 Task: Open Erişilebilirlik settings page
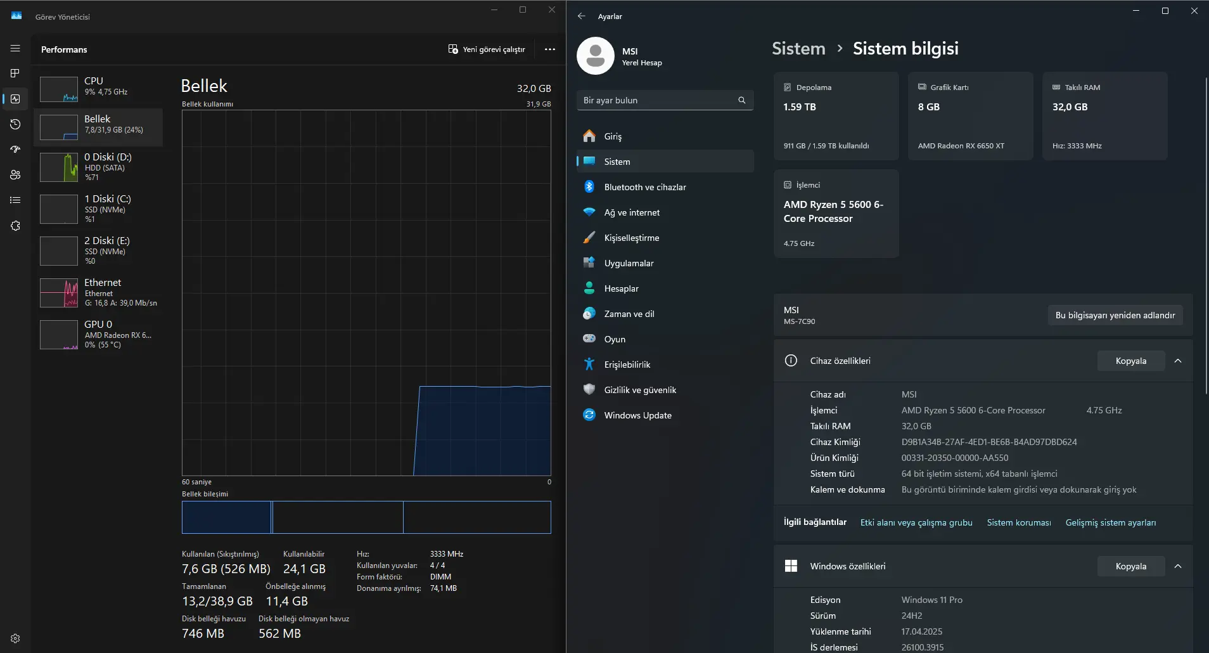point(665,365)
